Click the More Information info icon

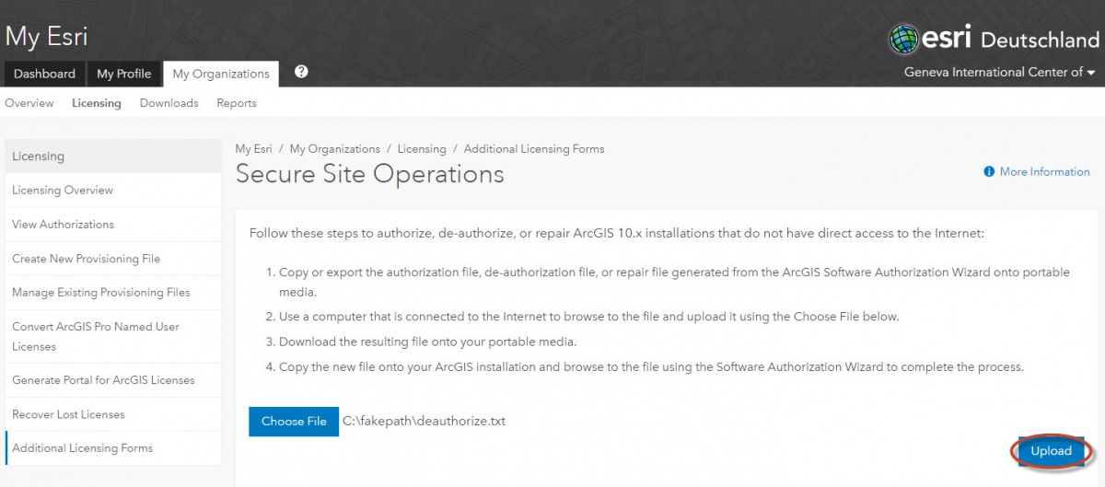pyautogui.click(x=989, y=172)
